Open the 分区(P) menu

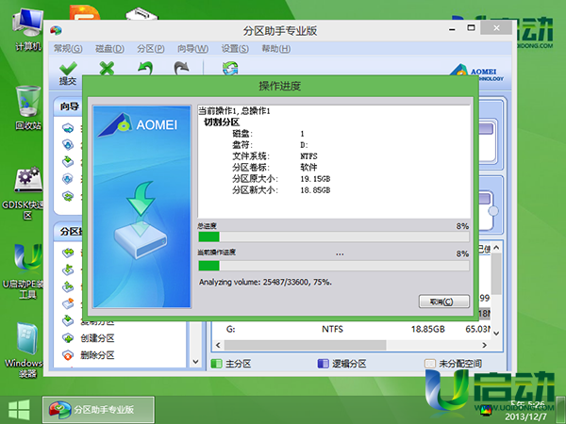point(151,48)
